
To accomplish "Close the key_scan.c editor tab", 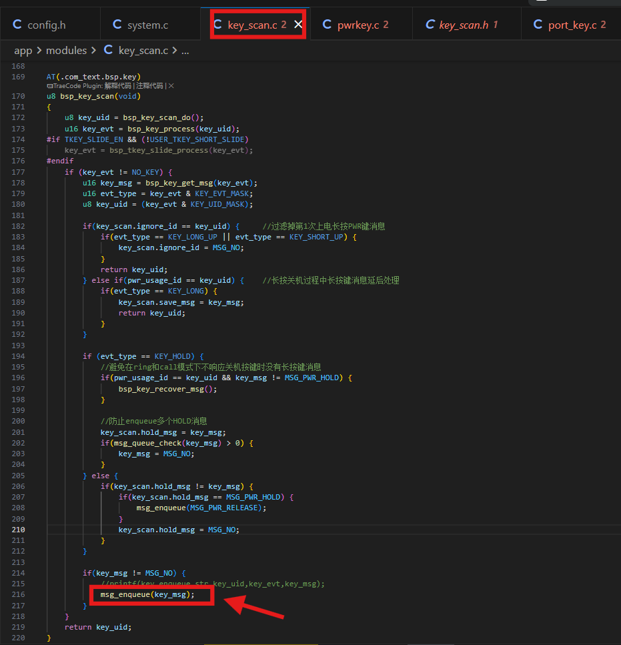I will coord(298,25).
